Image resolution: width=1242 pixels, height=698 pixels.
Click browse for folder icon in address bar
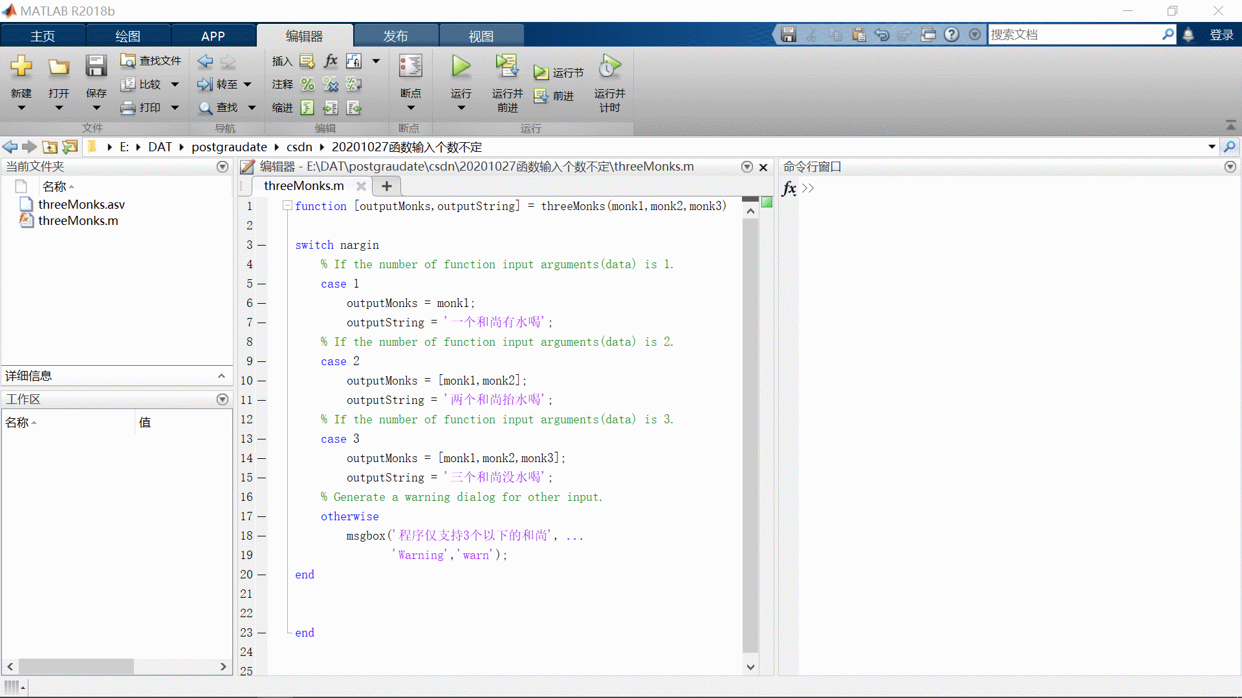click(x=70, y=147)
